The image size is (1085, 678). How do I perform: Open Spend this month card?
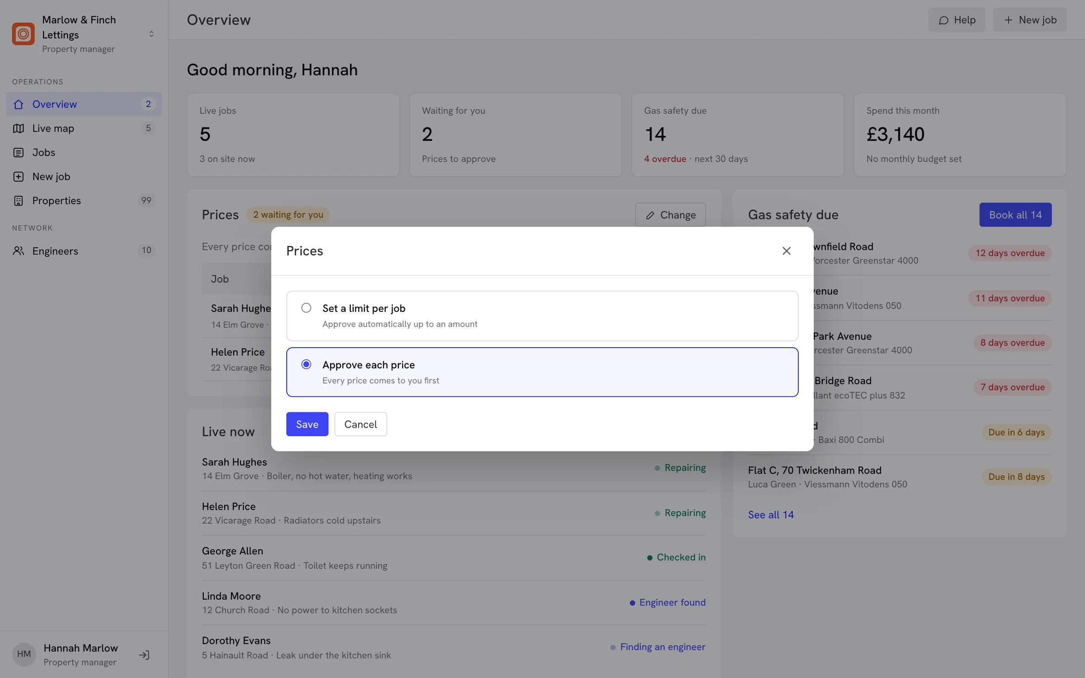tap(960, 135)
